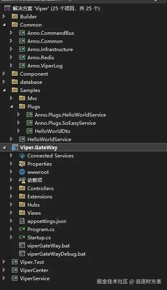
Task: Click the wwwroot globe icon
Action: [22, 172]
